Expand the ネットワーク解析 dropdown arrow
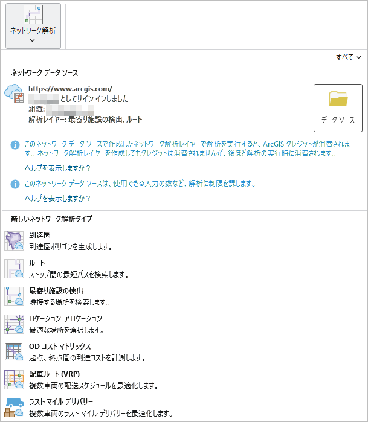This screenshot has width=368, height=422. click(x=33, y=40)
